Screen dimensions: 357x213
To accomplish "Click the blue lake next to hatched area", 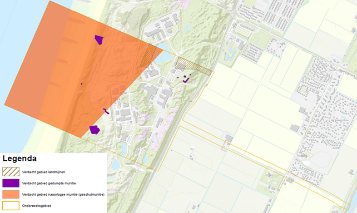I will point(163,53).
